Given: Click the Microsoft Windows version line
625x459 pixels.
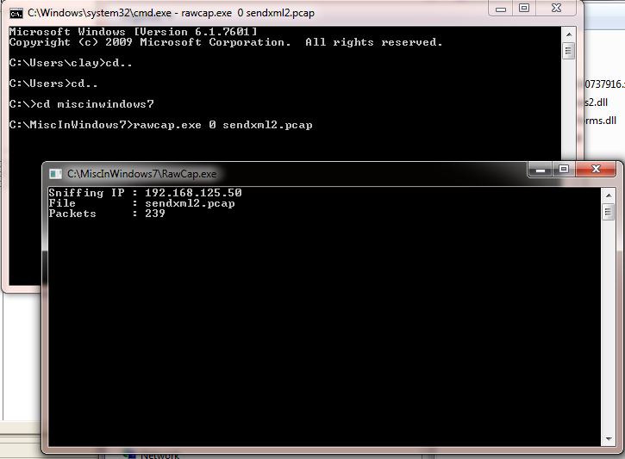Looking at the screenshot, I should (x=133, y=32).
